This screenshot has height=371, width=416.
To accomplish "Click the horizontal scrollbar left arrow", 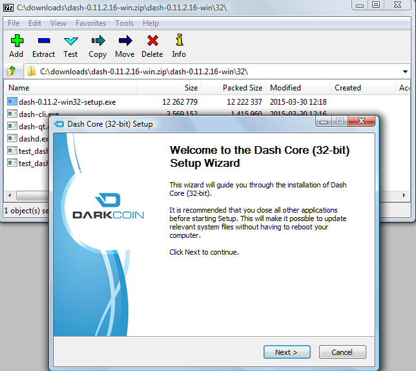I will pyautogui.click(x=10, y=196).
